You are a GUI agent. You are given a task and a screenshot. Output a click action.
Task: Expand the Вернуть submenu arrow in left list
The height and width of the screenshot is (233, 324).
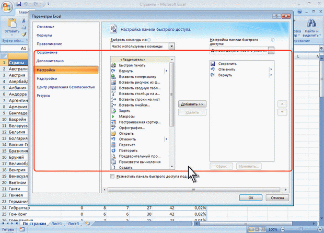pyautogui.click(x=166, y=71)
